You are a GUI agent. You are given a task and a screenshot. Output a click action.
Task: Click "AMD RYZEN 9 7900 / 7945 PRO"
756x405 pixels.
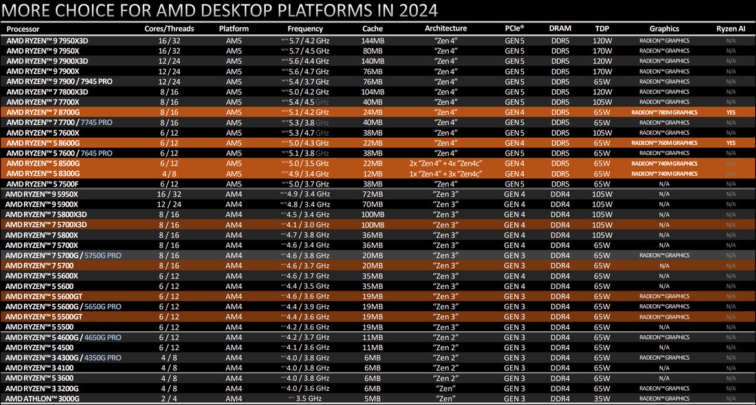tap(59, 82)
